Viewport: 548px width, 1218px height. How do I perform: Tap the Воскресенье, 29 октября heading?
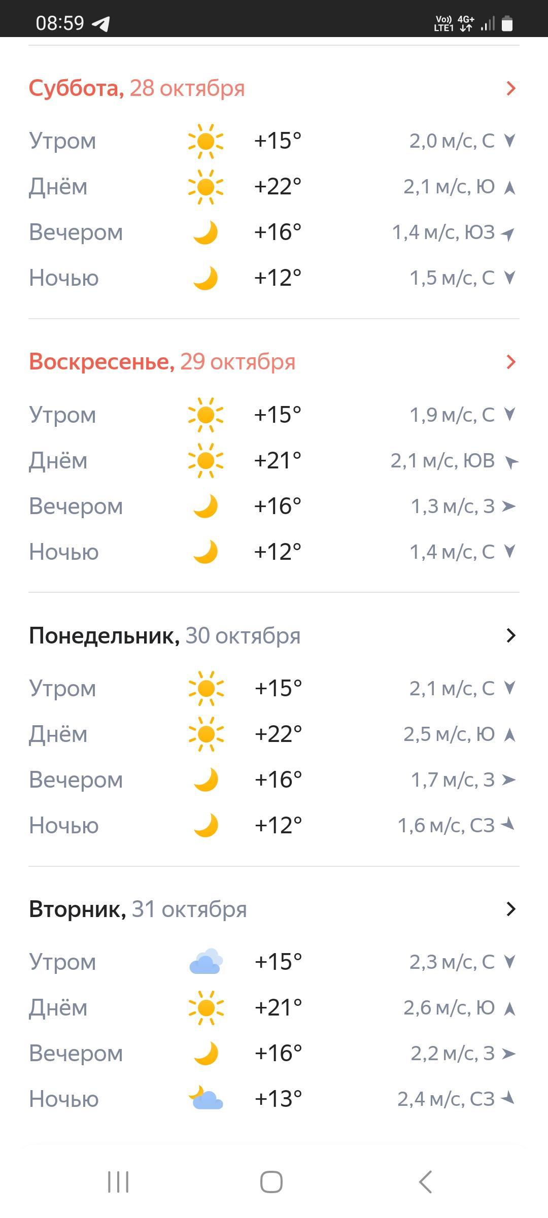(x=162, y=362)
